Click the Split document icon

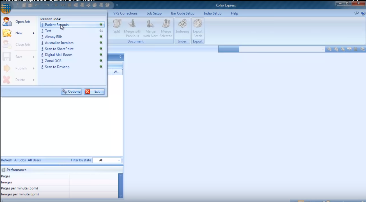click(x=117, y=24)
